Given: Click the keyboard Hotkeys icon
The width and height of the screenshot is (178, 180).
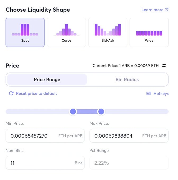Looking at the screenshot, I should pos(149,94).
